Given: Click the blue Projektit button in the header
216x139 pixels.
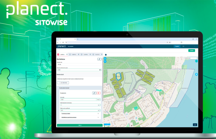Looking at the screenshot, I should 177,46.
